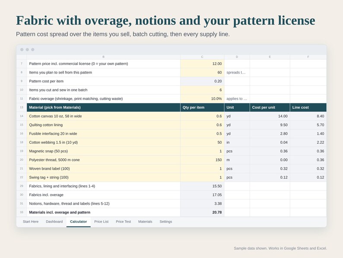The image size is (343, 258).
Task: Click the 'spreads t…' note cell
Action: tap(237, 73)
